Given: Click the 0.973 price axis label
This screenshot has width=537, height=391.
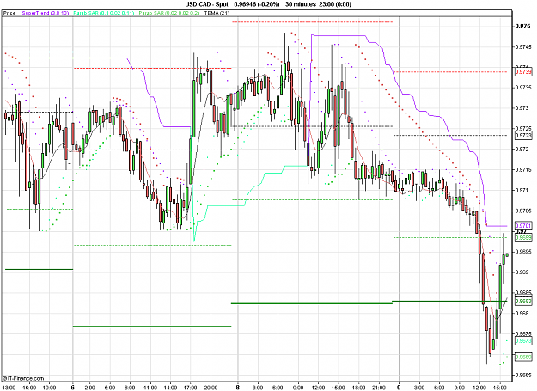Looking at the screenshot, I should (x=522, y=108).
